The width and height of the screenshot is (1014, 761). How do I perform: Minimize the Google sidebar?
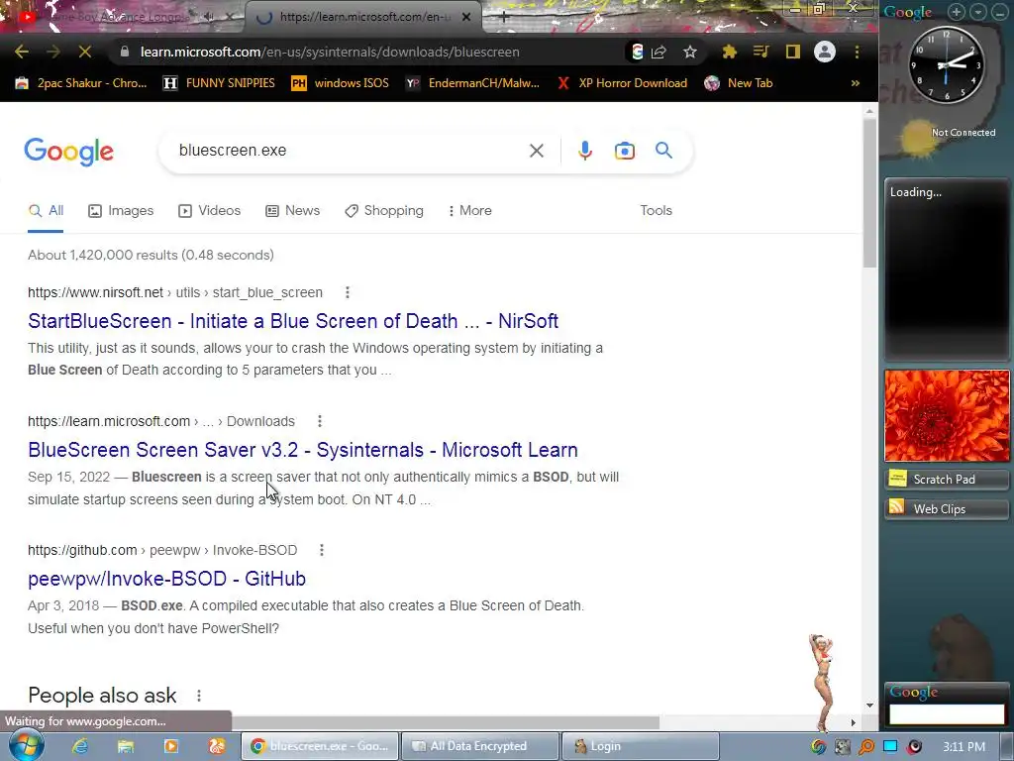click(x=1000, y=12)
